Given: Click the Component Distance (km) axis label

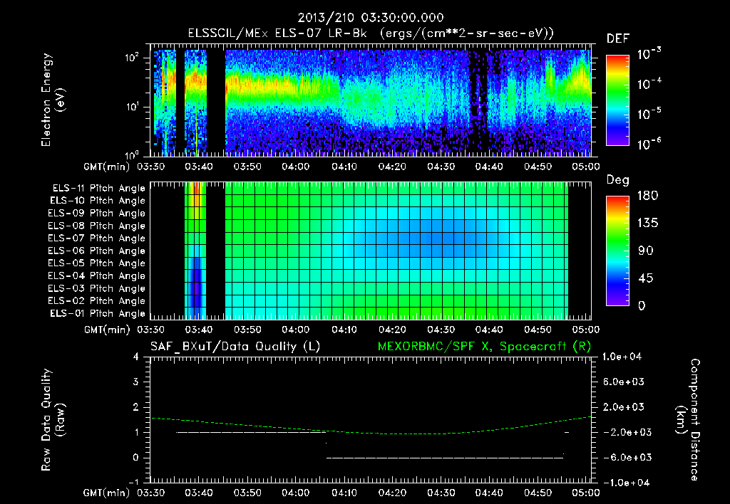Looking at the screenshot, I should click(688, 420).
